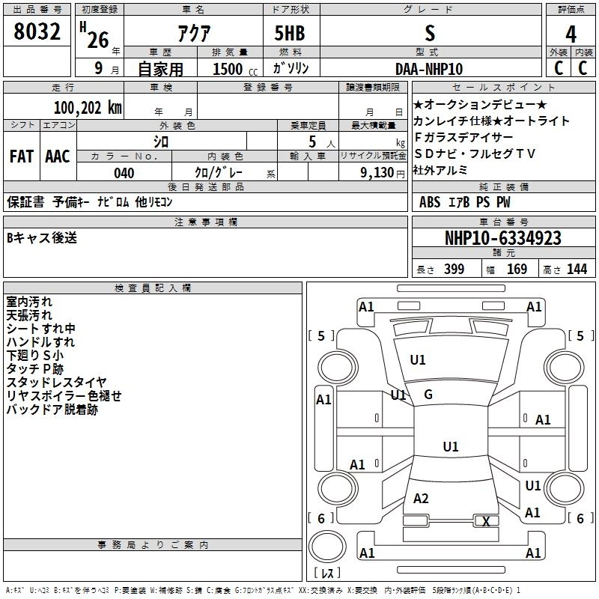Select the AAC air conditioner cell
The image size is (599, 599).
click(58, 156)
